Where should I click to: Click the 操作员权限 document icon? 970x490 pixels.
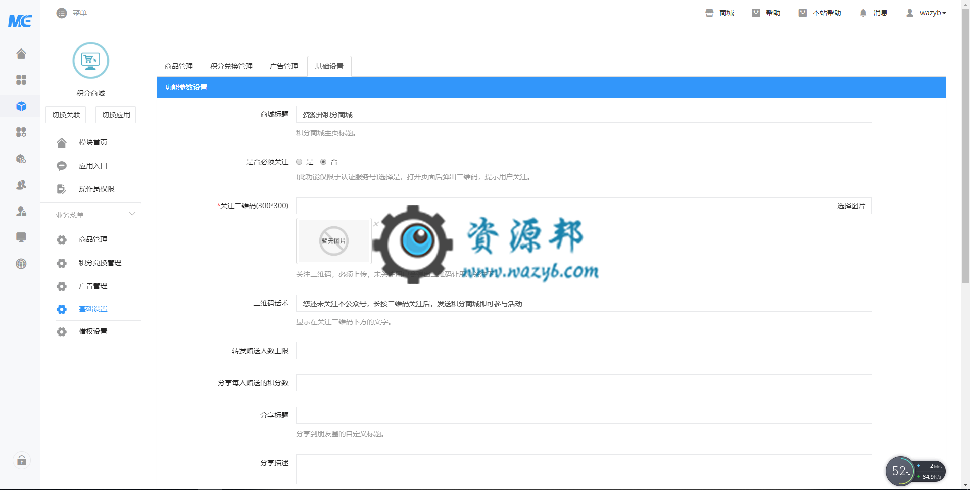pyautogui.click(x=62, y=189)
